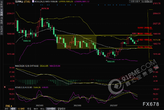The height and width of the screenshot is (110, 164).
Task: Open the [日线] period label beside 现货黄金
Action: click(x=27, y=2)
